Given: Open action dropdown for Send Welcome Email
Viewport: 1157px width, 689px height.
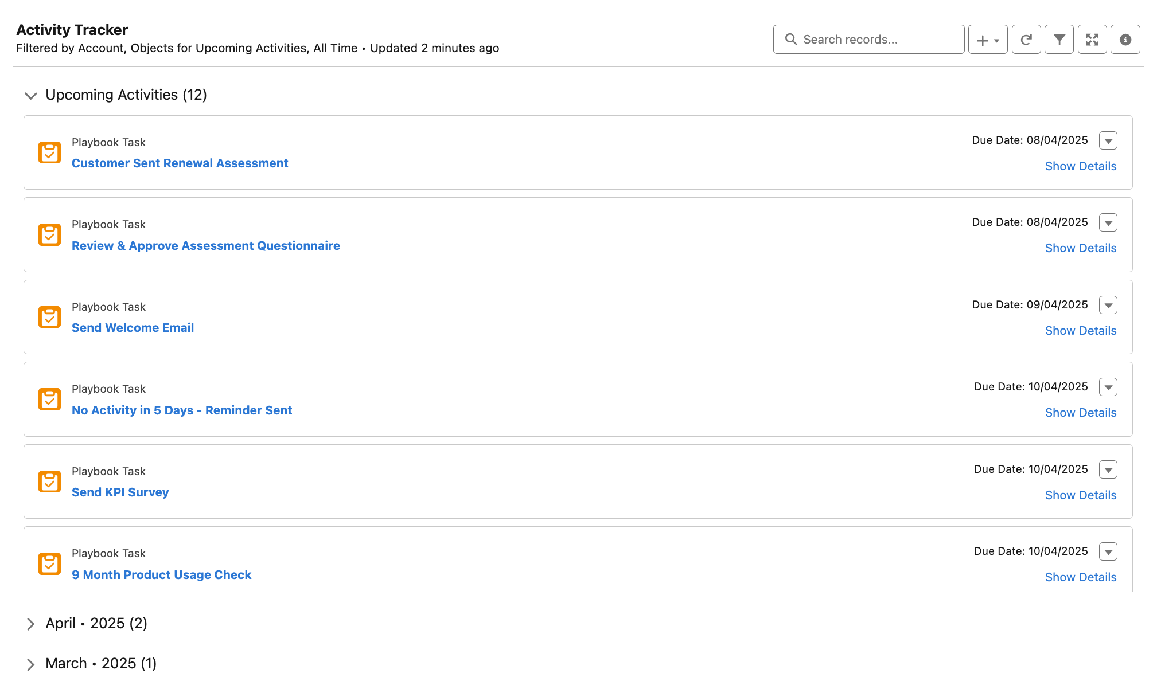Looking at the screenshot, I should (x=1108, y=305).
